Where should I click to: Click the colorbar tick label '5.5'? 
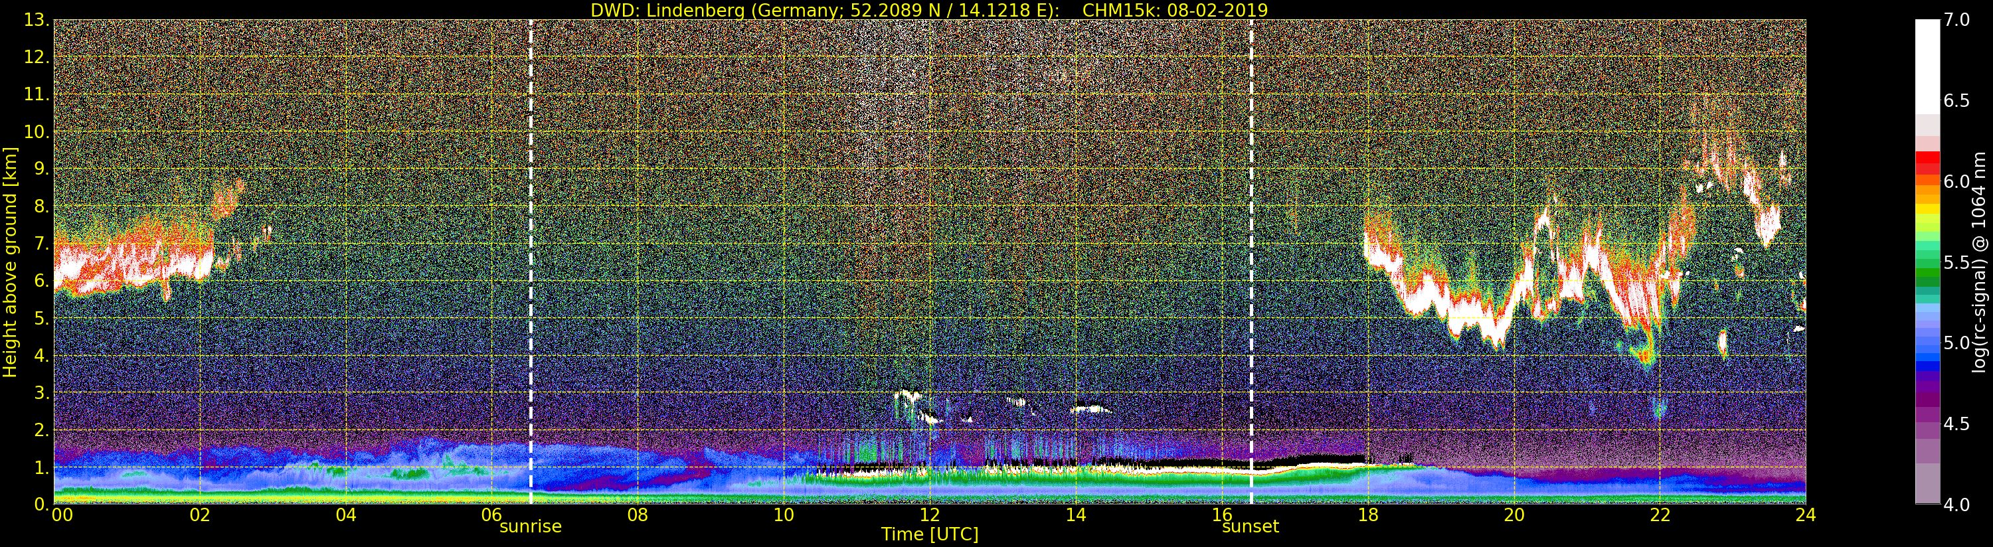[1956, 262]
